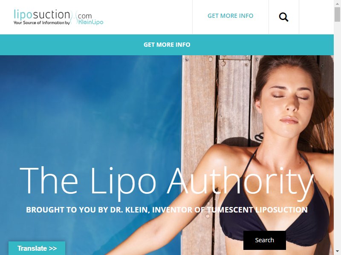Click the word "Authority" in the banner title
The height and width of the screenshot is (255, 341).
(240, 182)
